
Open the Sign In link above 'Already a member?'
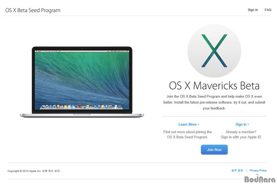pyautogui.click(x=241, y=124)
